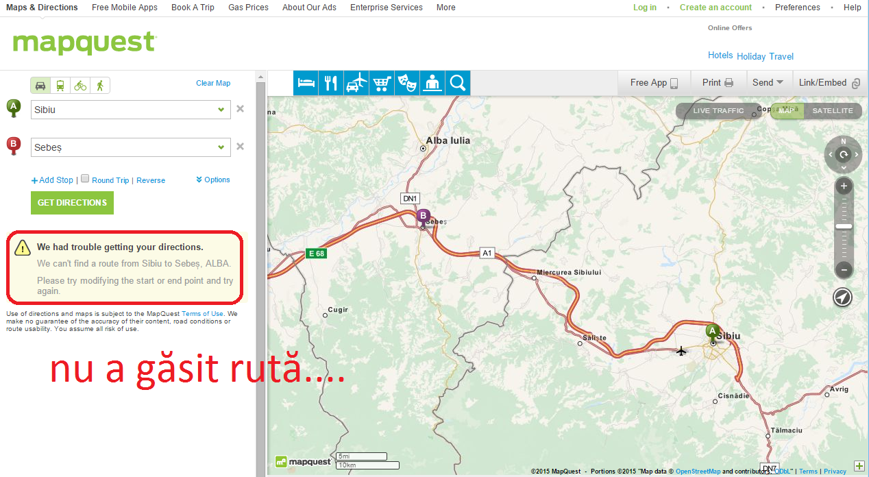Zoom in with the plus button
Image resolution: width=869 pixels, height=477 pixels.
[844, 186]
